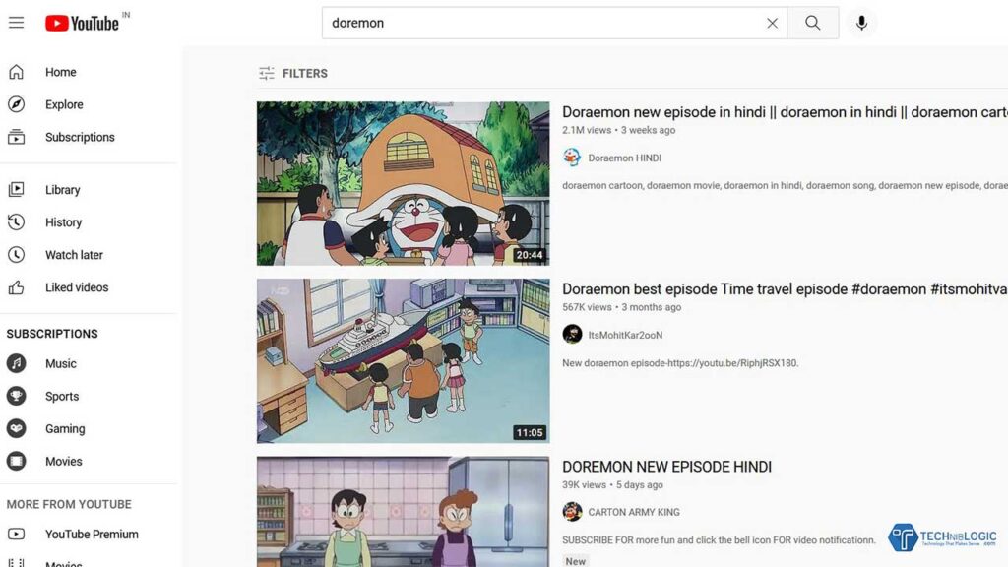The width and height of the screenshot is (1008, 567).
Task: Open Subscriptions in the sidebar
Action: (x=80, y=137)
